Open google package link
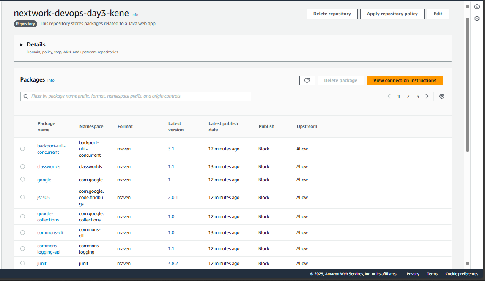The height and width of the screenshot is (281, 485). [x=44, y=180]
